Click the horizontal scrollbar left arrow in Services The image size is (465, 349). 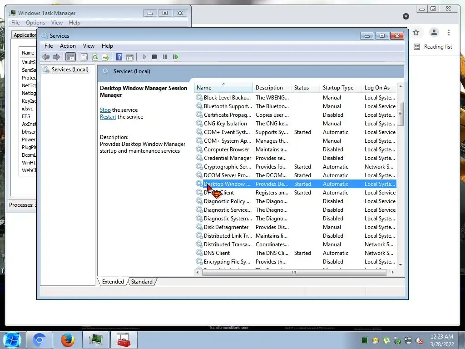pos(198,272)
